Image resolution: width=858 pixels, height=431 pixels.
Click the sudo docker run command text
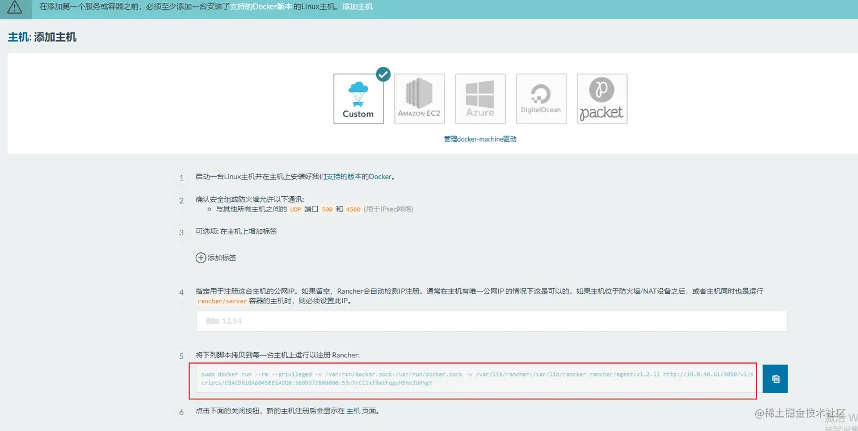point(477,379)
